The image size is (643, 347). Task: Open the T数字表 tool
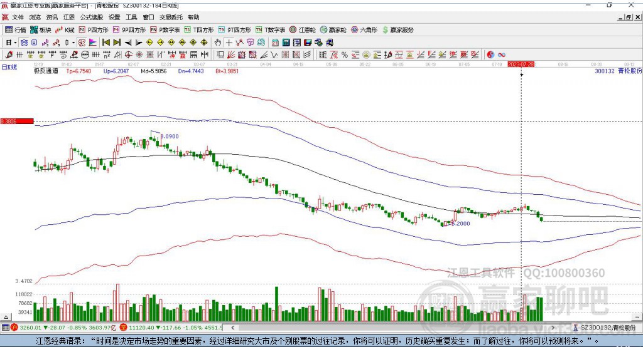[x=270, y=30]
